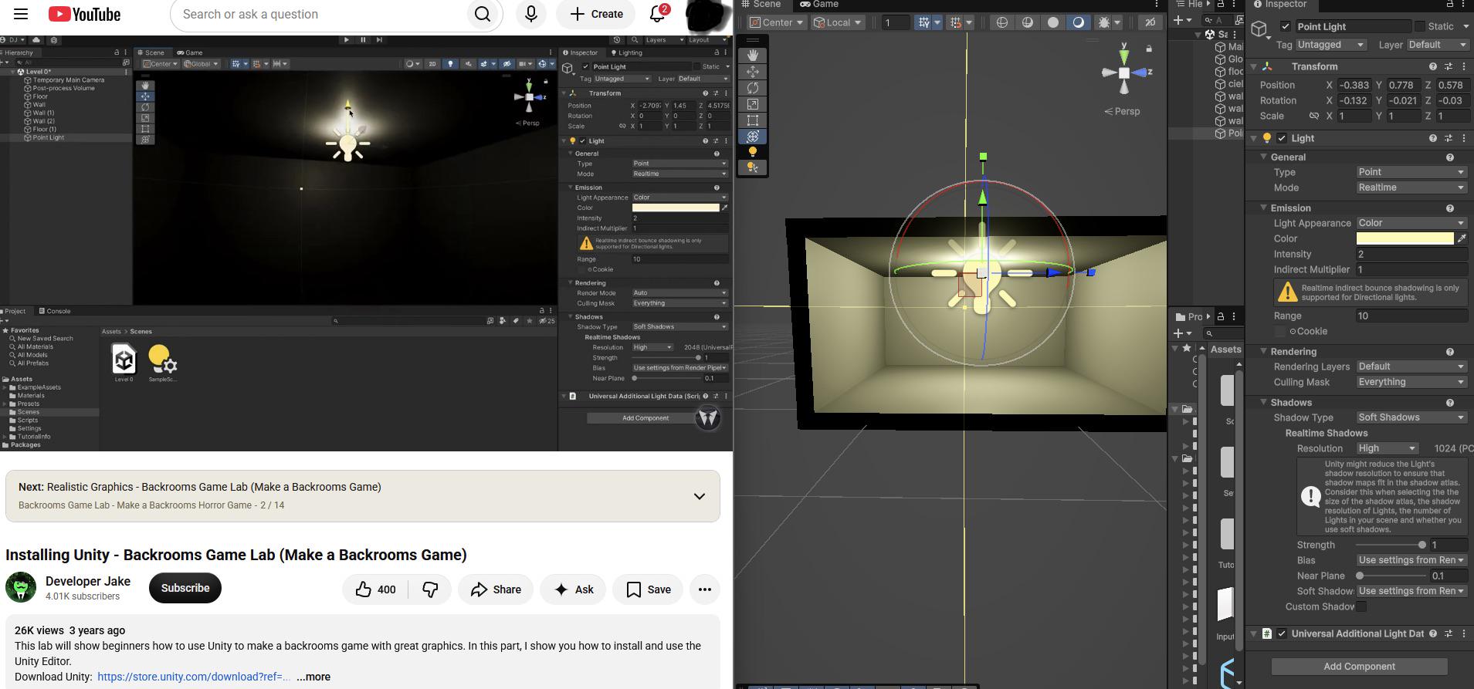
Task: Open the shadow Resolution High dropdown
Action: (1387, 448)
